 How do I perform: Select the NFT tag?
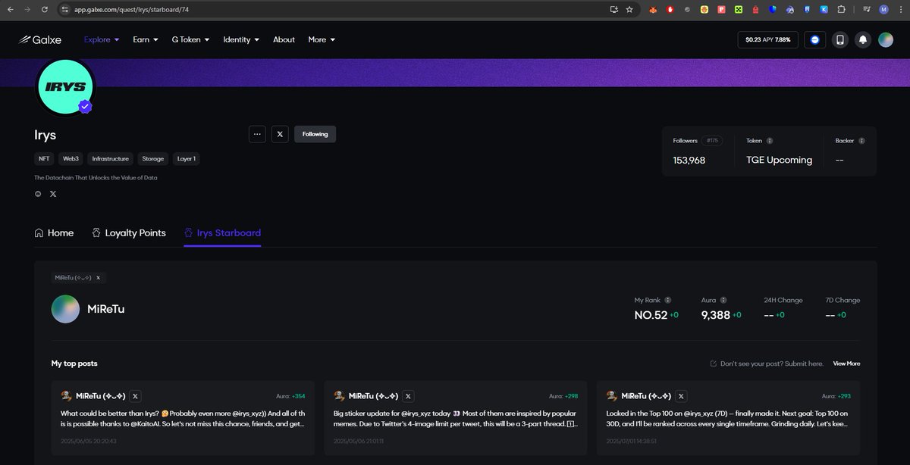tap(44, 159)
